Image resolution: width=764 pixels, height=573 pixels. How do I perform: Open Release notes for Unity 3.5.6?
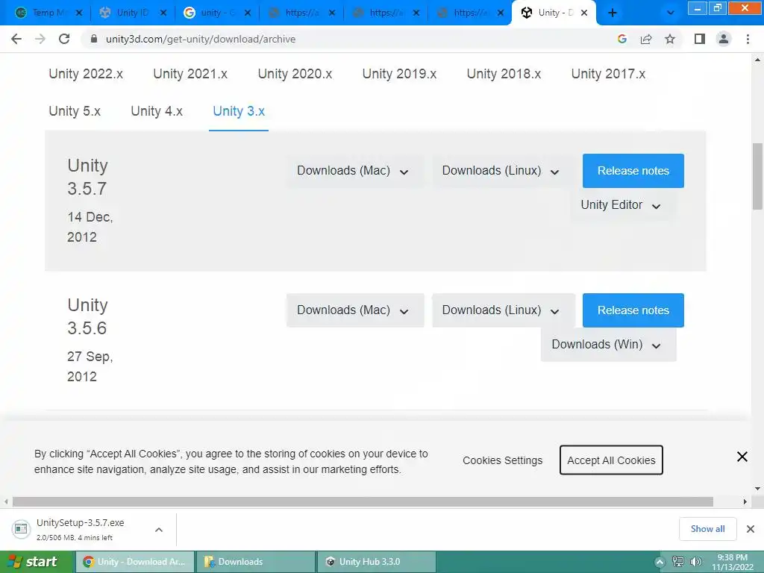point(633,310)
